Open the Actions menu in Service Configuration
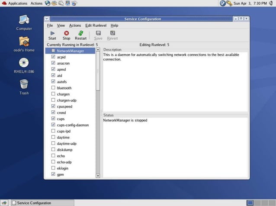Viewport: 276px width, 206px height. 75,25
